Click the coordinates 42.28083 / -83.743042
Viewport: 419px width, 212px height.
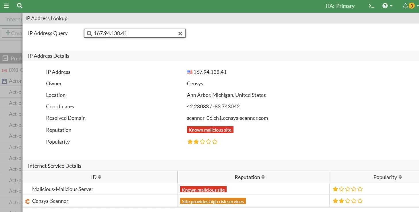point(213,107)
